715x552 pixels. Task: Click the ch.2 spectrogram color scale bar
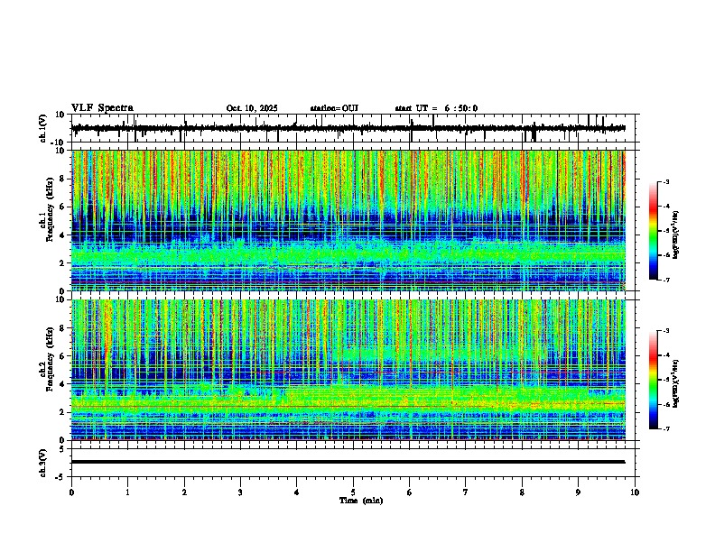tap(653, 380)
